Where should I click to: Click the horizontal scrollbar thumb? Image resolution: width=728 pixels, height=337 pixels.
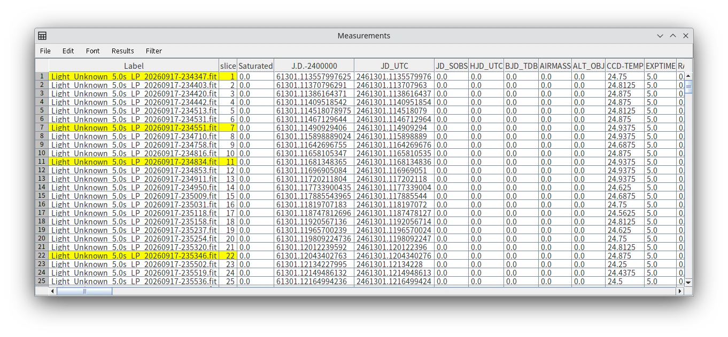coord(84,291)
